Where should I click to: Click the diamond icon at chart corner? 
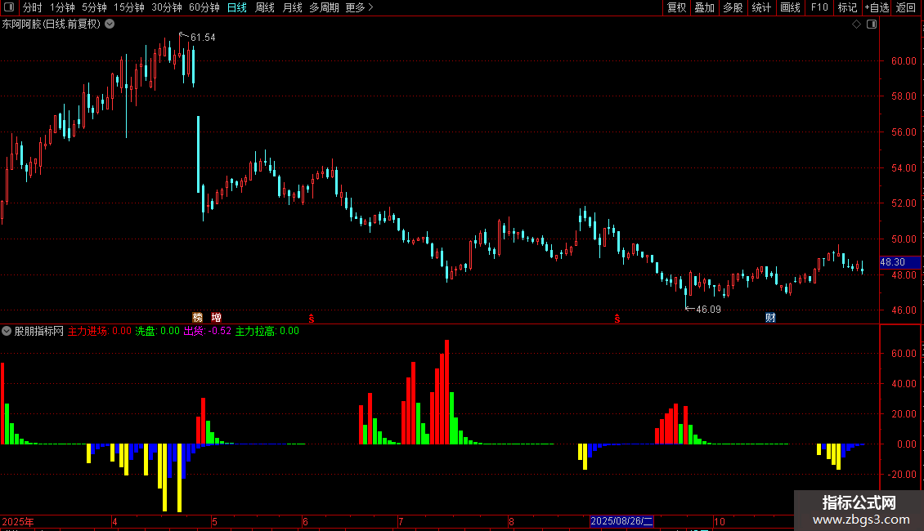point(856,25)
